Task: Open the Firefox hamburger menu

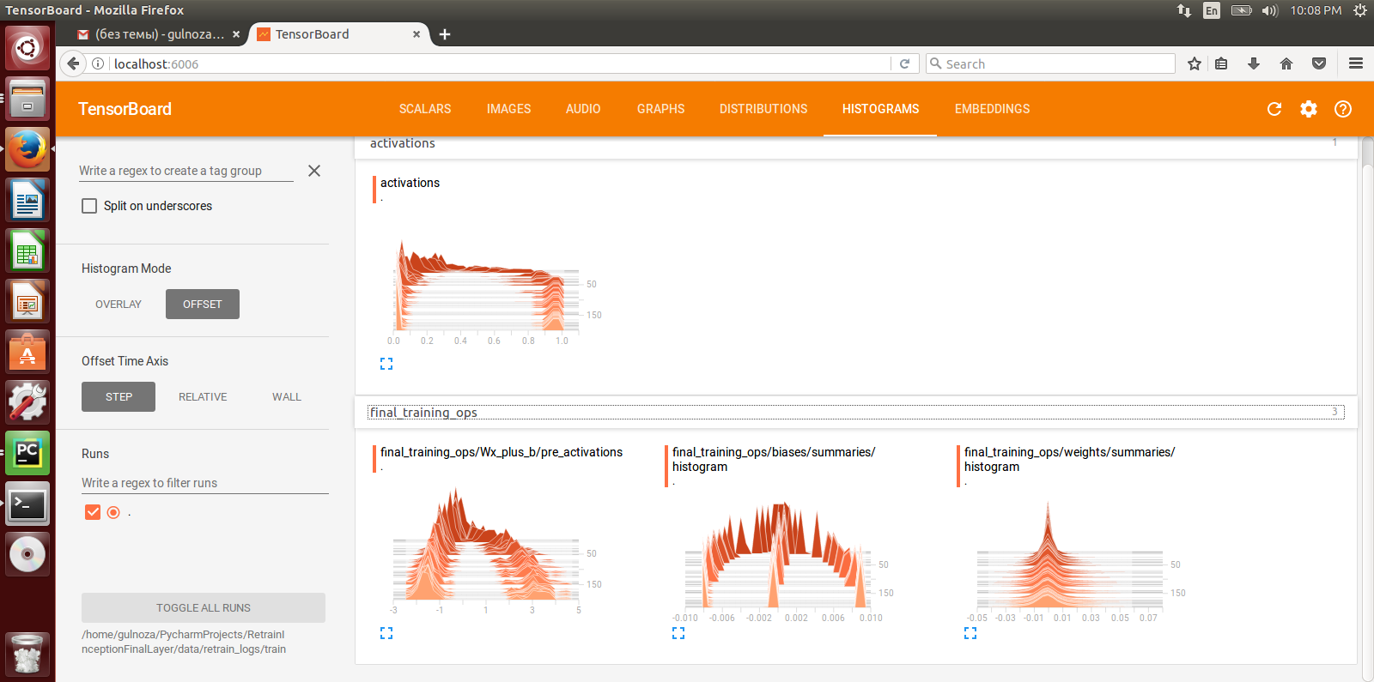Action: [x=1356, y=63]
